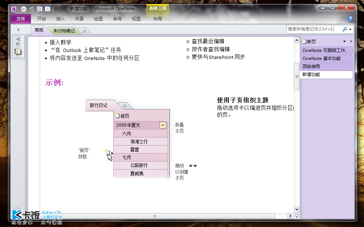Click the 七月 page in sample image

click(x=140, y=158)
